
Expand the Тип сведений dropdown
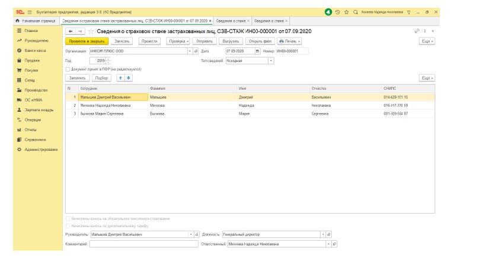(271, 60)
